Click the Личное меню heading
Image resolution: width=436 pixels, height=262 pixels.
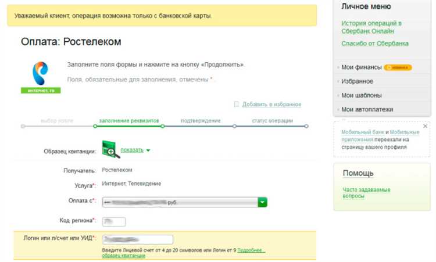click(366, 6)
